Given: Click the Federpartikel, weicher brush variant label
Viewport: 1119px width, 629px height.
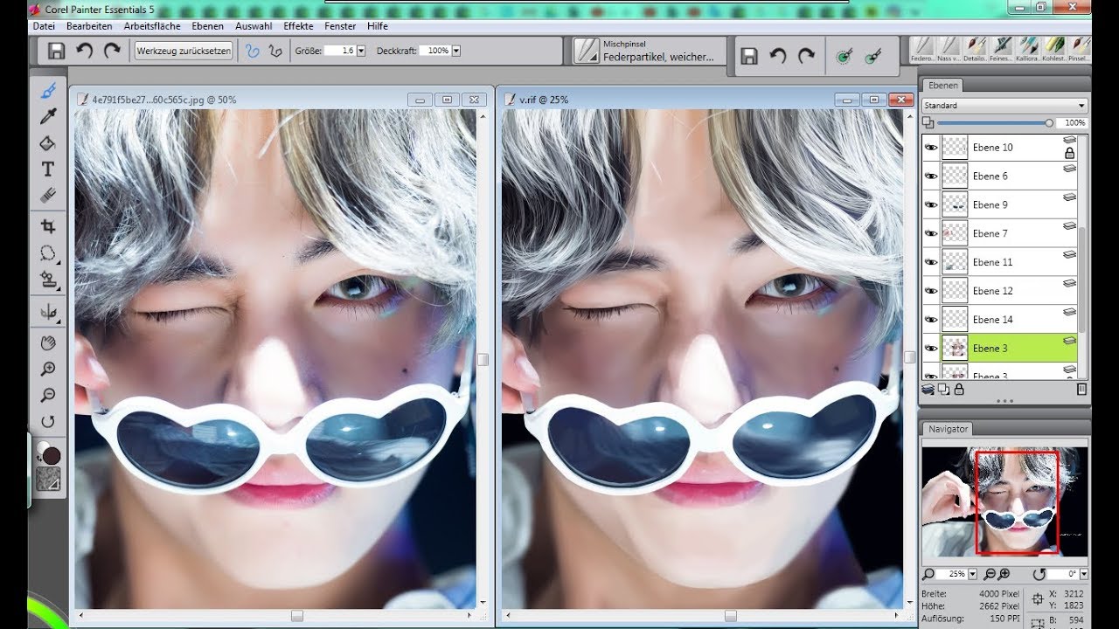Looking at the screenshot, I should (658, 57).
